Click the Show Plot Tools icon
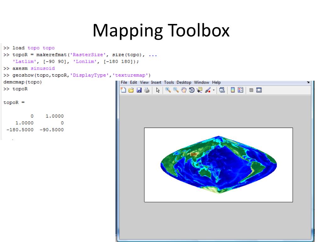 coord(259,90)
